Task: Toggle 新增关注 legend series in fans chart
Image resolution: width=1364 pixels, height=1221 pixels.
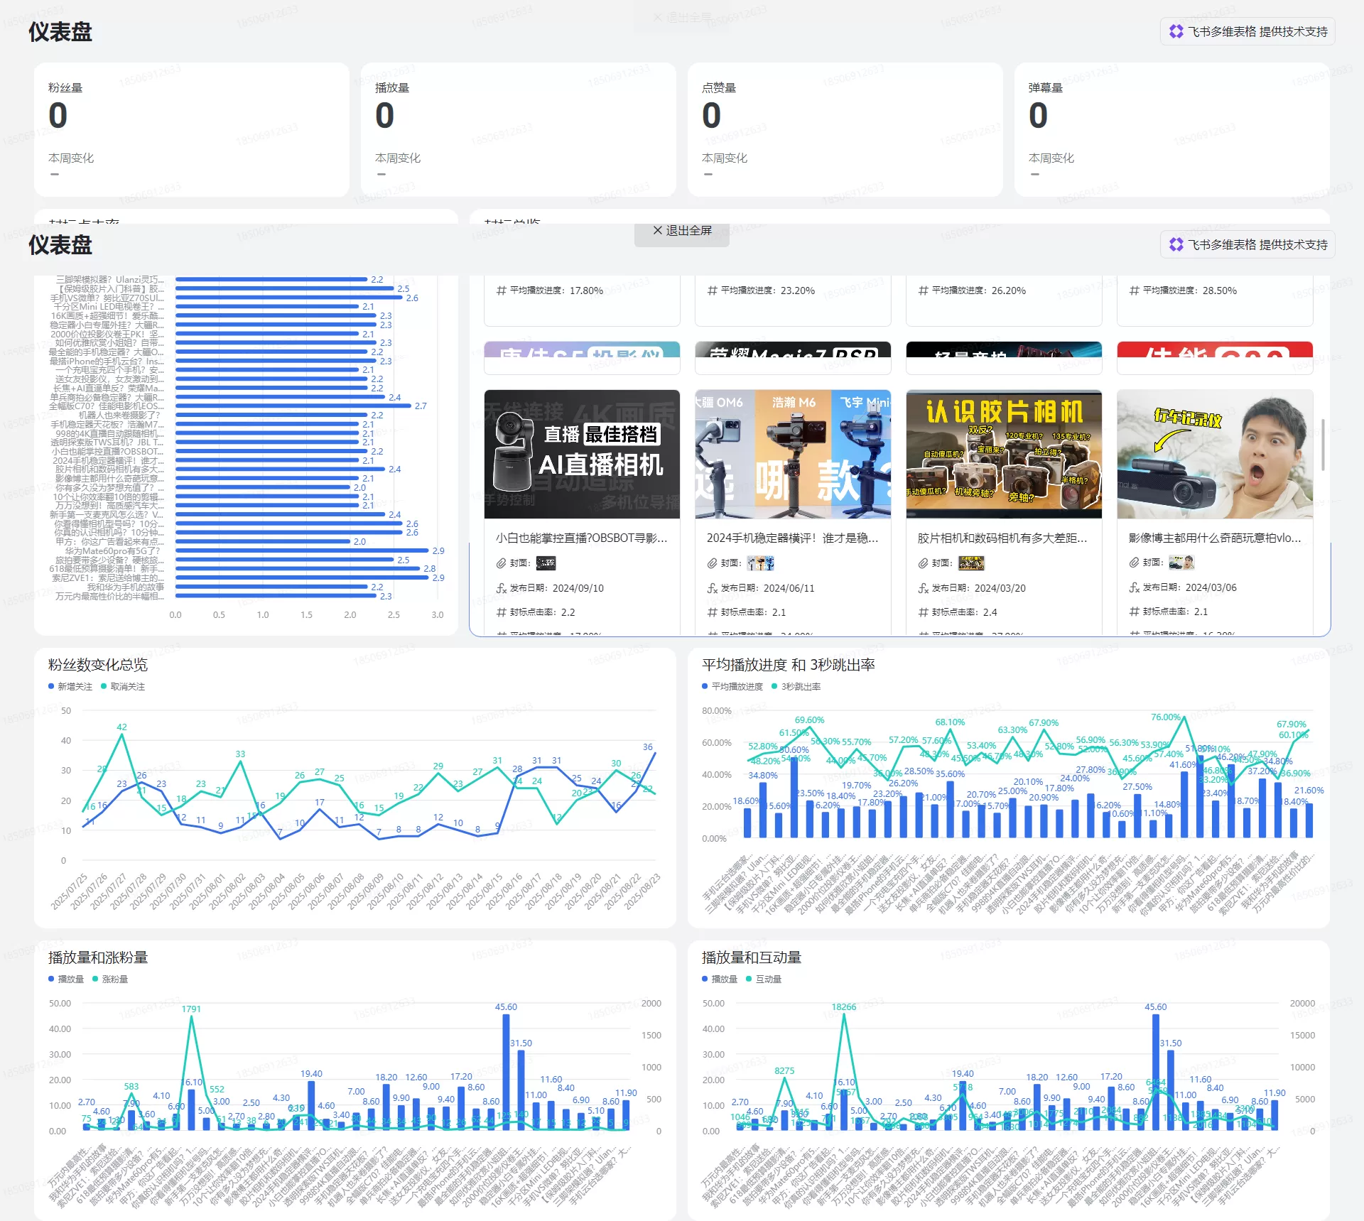Action: [70, 686]
